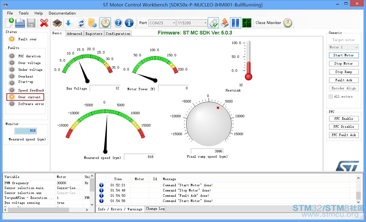
Task: Click the Over current fault LED
Action: [x=12, y=97]
